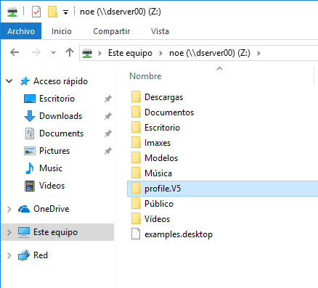The image size is (318, 288).
Task: Select Red network in navigation pane
Action: click(41, 255)
